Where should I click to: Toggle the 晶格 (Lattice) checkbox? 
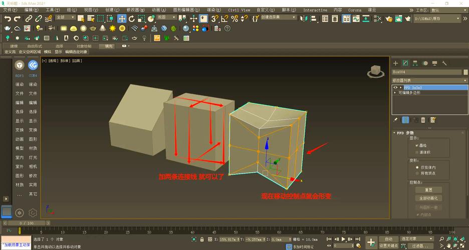click(x=417, y=145)
